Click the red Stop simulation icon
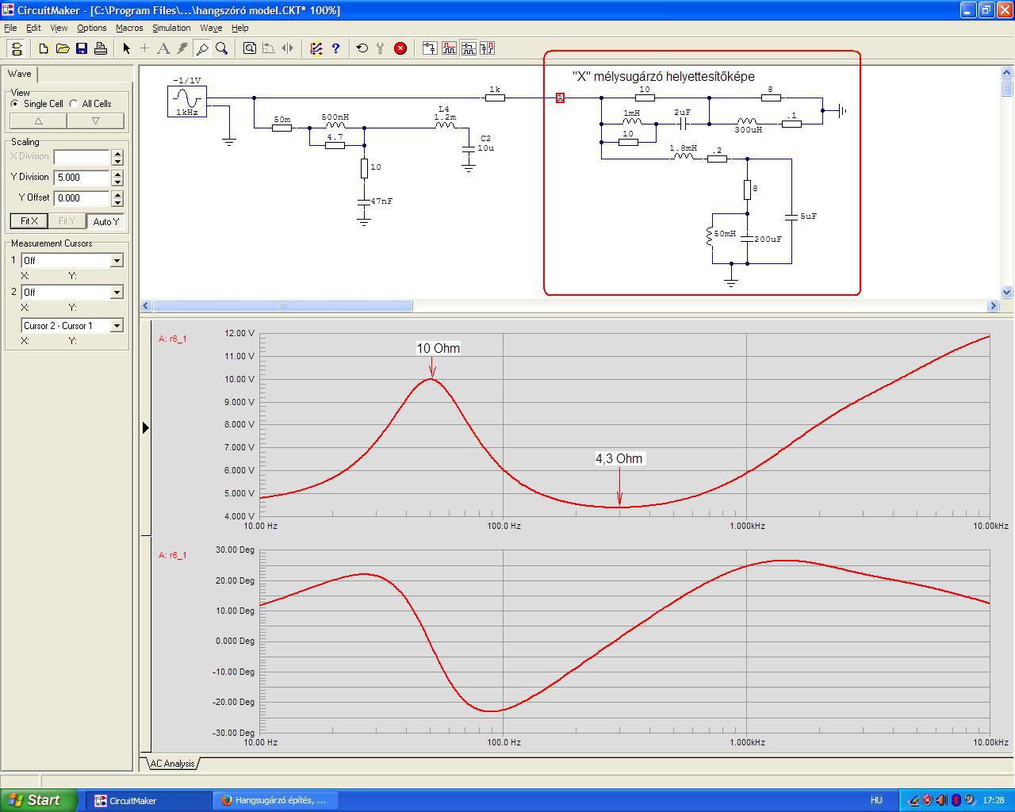This screenshot has height=812, width=1015. [400, 48]
